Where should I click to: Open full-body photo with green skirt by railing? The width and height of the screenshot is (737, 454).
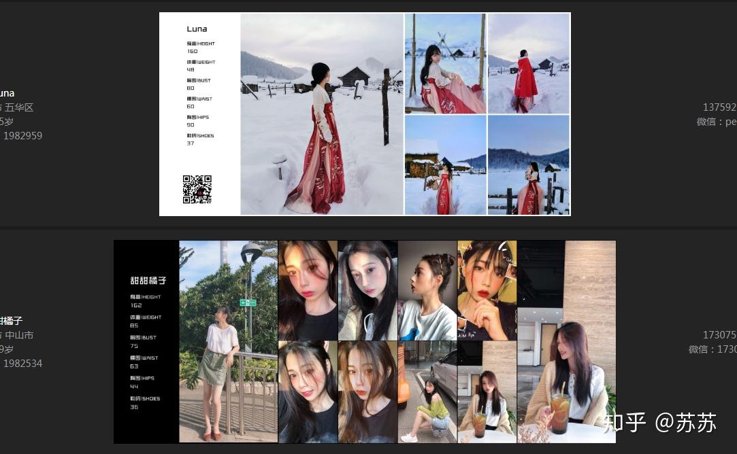pos(229,341)
